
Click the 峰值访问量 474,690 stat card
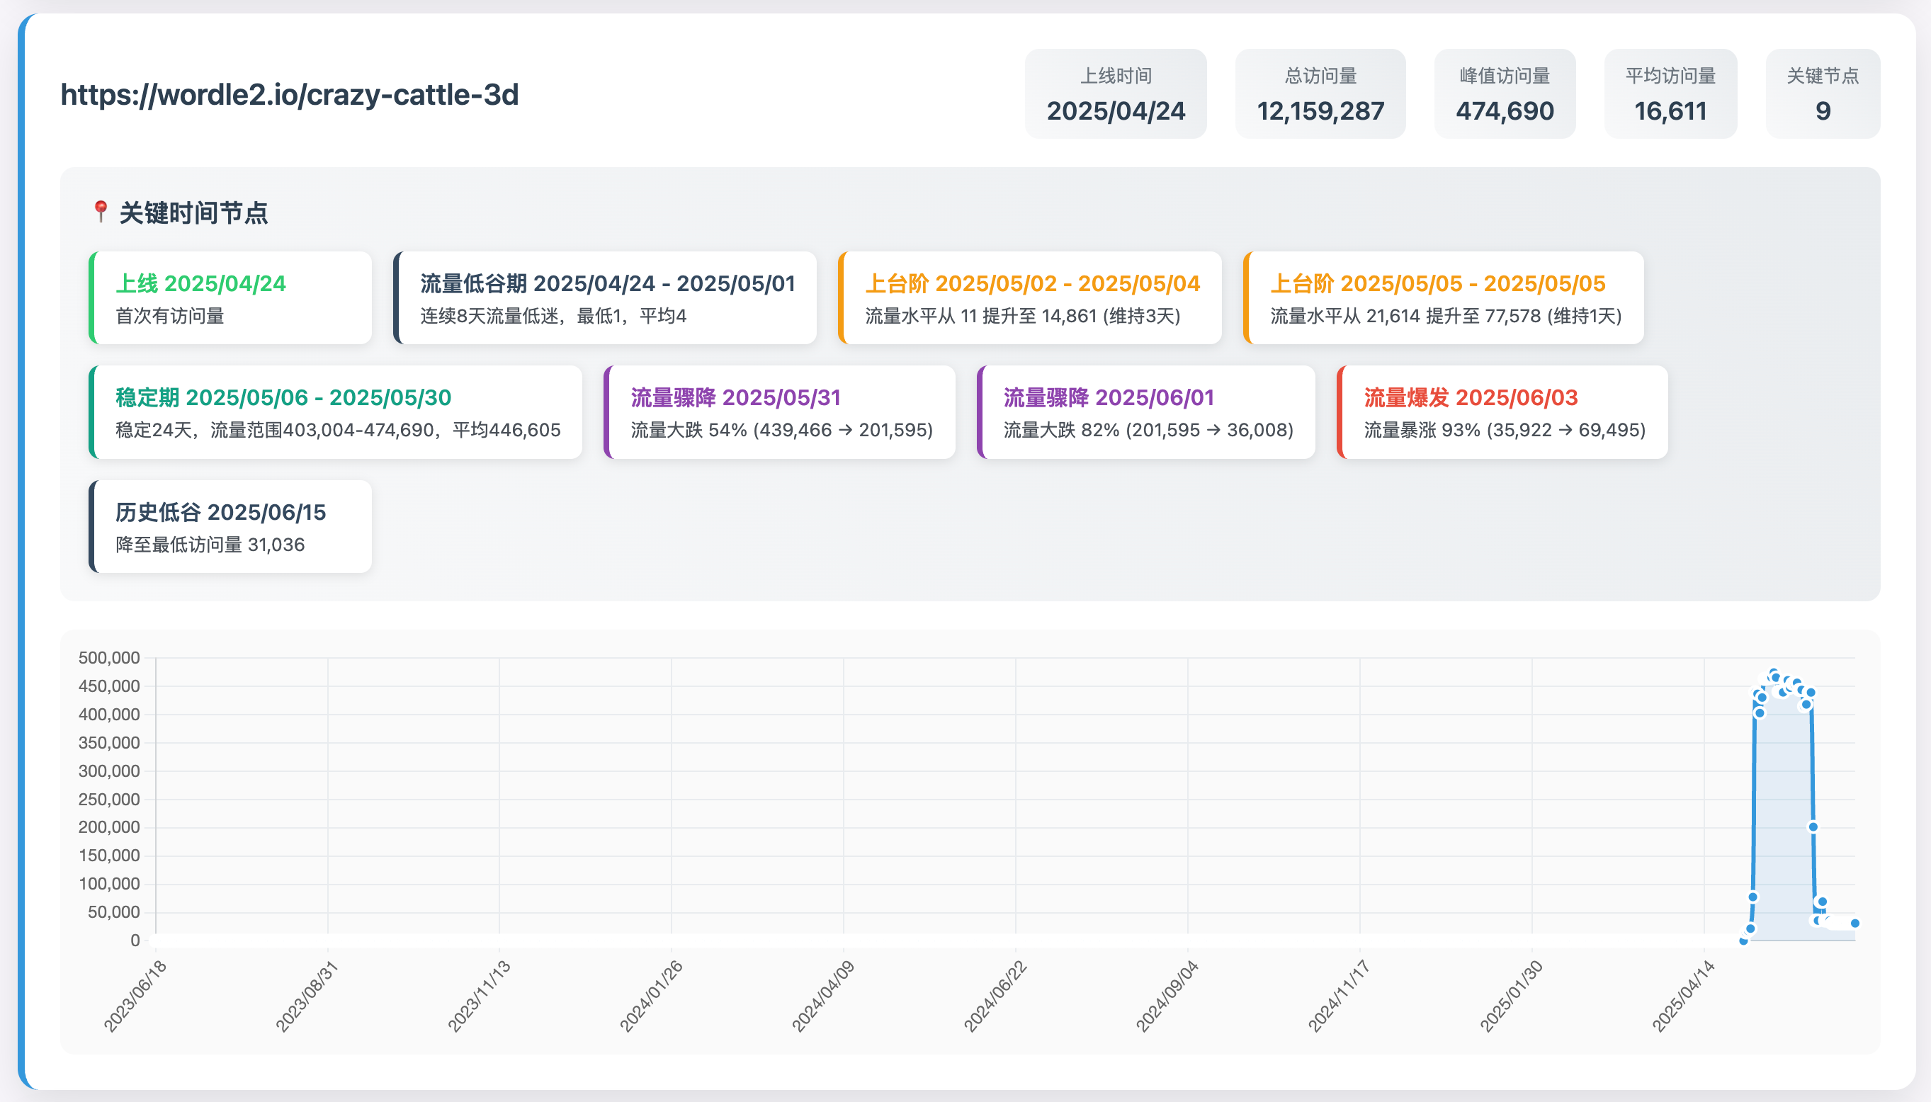pyautogui.click(x=1504, y=94)
